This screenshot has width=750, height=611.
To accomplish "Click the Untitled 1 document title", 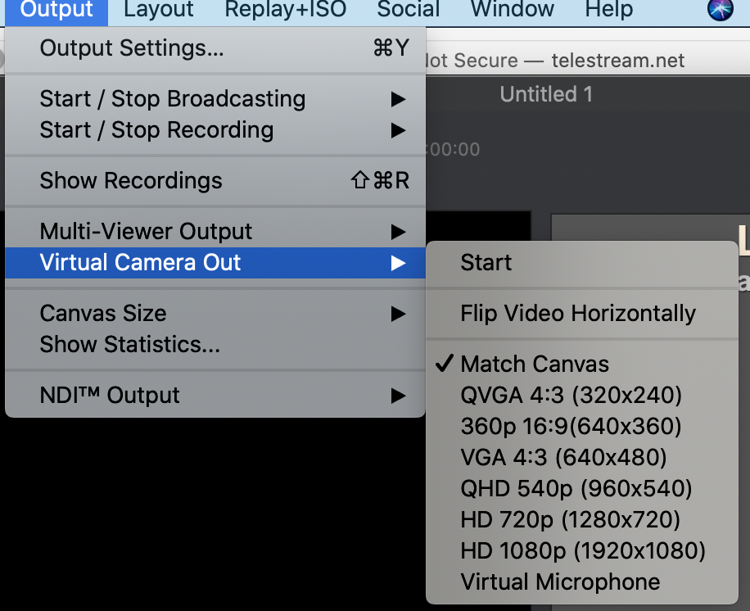I will 546,94.
